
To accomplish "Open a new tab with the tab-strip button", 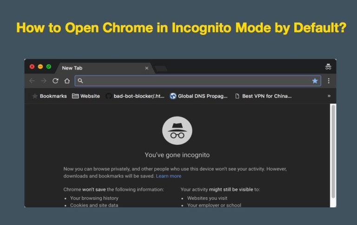I will pyautogui.click(x=161, y=68).
